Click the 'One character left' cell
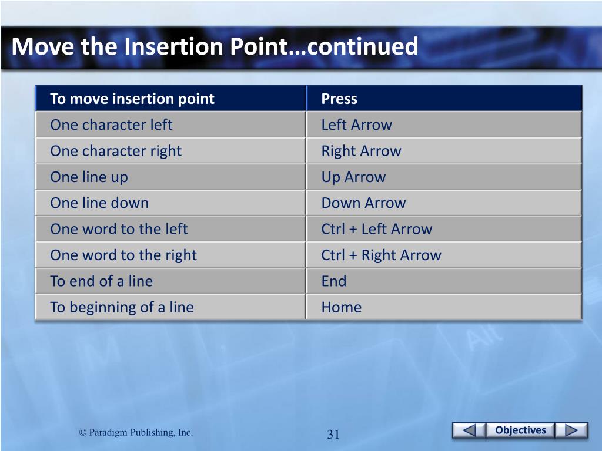This screenshot has height=451, width=602. click(171, 124)
